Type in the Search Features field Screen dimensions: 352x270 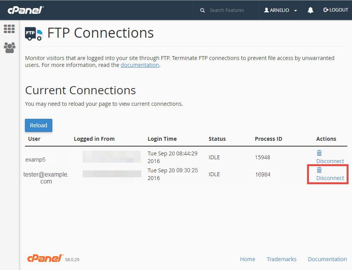(x=227, y=10)
